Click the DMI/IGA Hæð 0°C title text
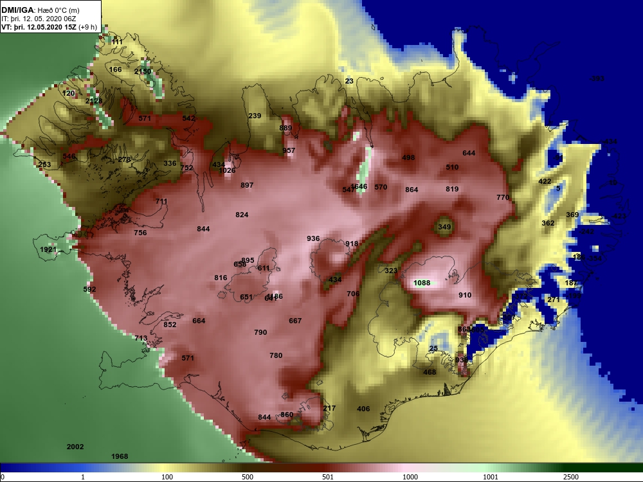The height and width of the screenshot is (482, 643). pos(40,10)
